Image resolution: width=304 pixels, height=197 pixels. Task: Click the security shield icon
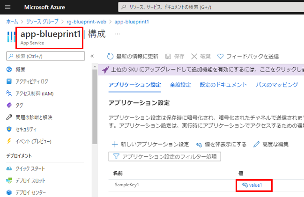[x=9, y=129]
